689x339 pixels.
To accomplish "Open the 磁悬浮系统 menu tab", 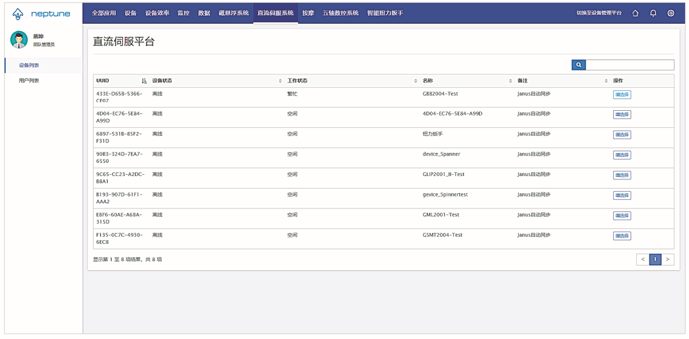I will (234, 13).
